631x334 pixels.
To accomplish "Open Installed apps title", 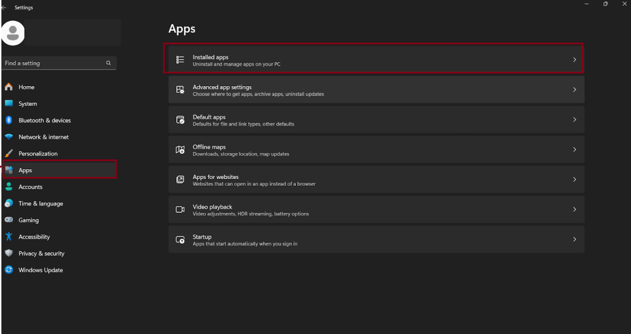I will (x=211, y=57).
